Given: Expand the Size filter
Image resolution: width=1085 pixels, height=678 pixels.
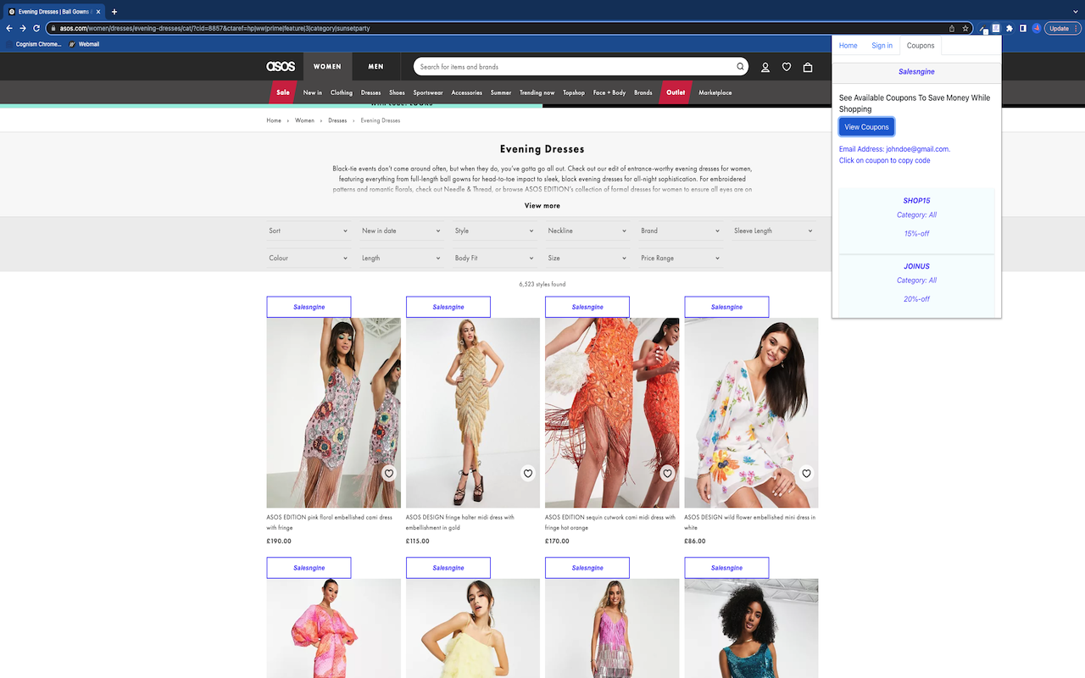Looking at the screenshot, I should pos(587,258).
